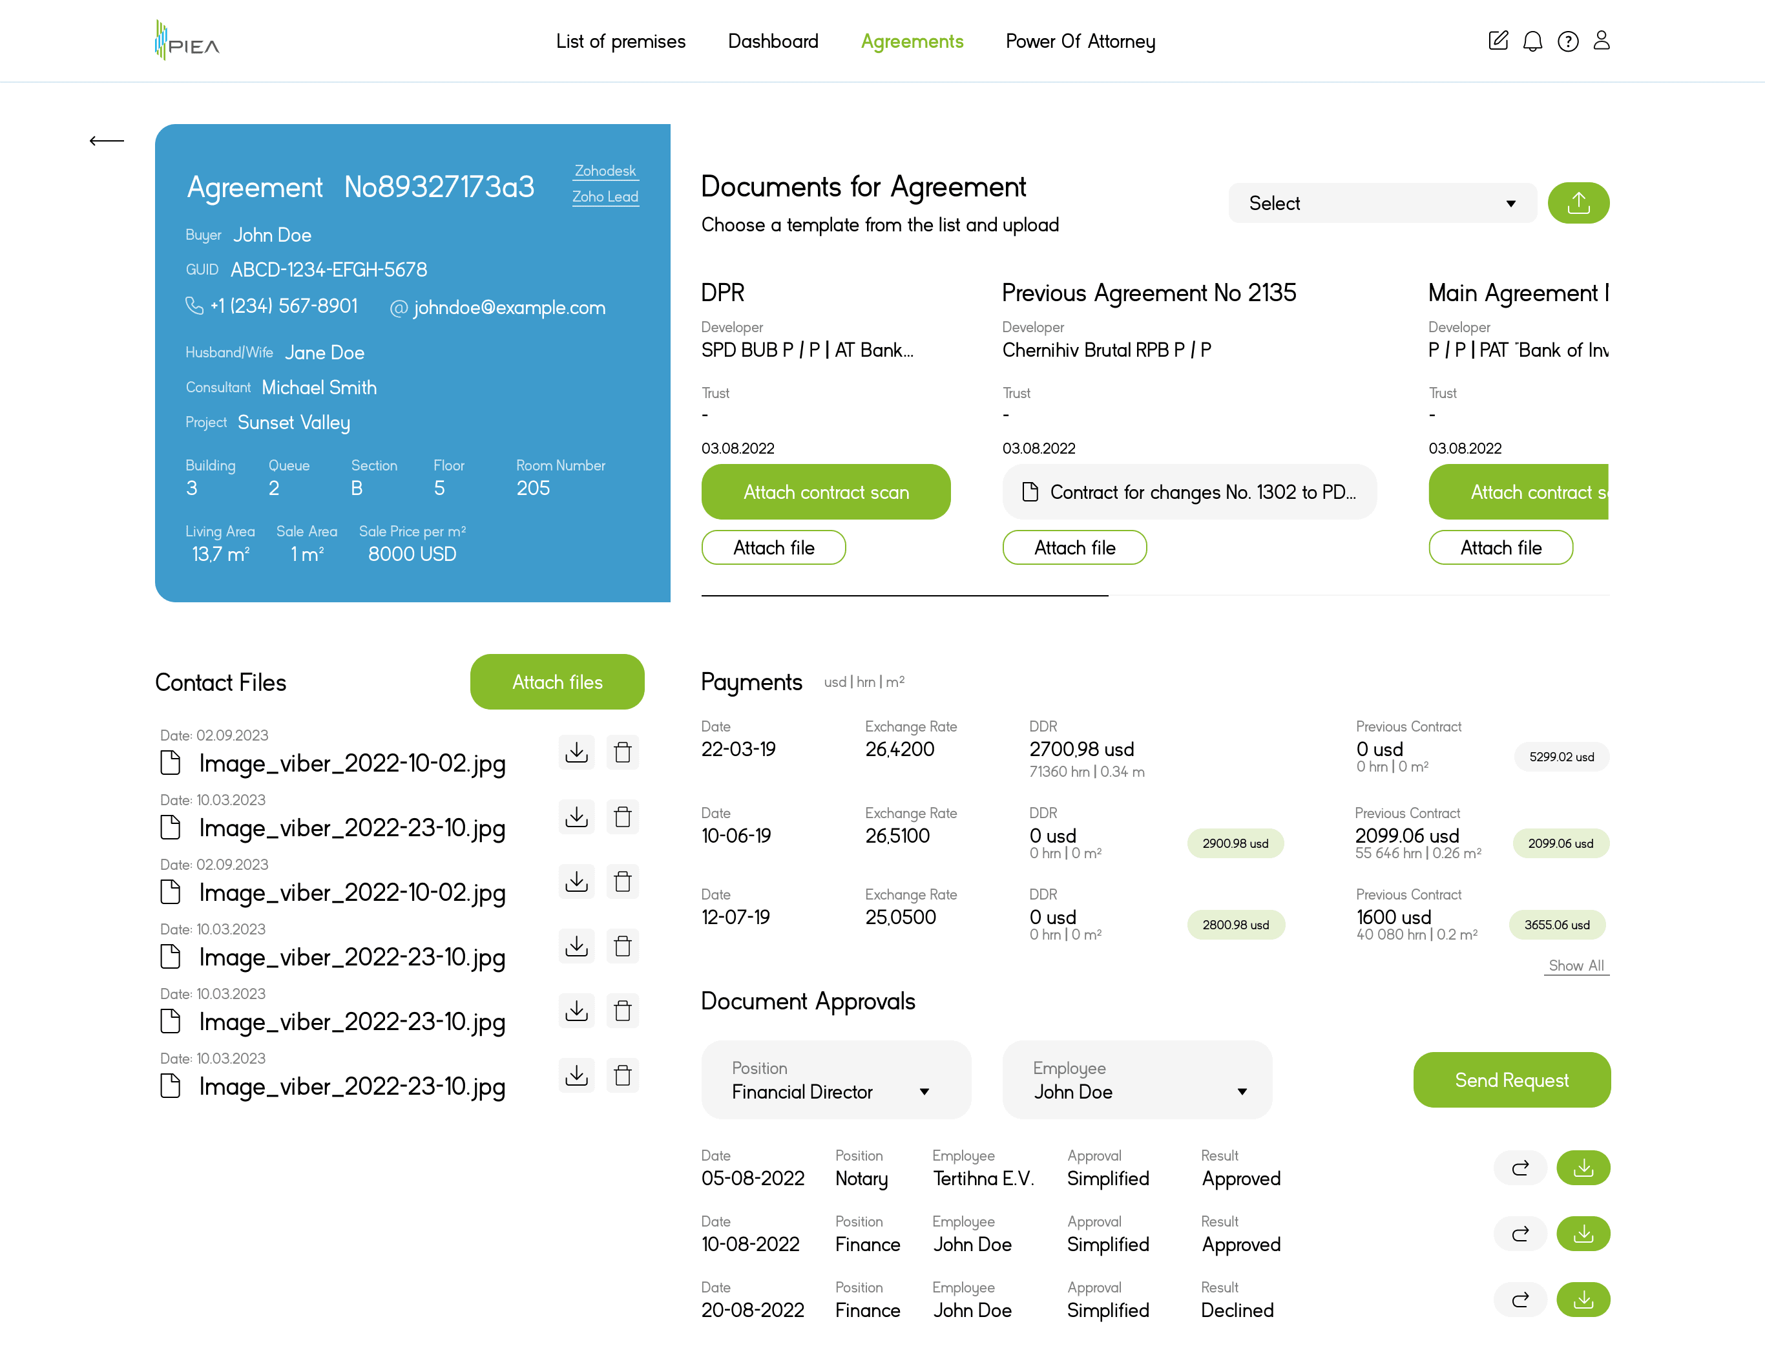The height and width of the screenshot is (1370, 1765).
Task: Click Attach file under DPR
Action: 773,547
